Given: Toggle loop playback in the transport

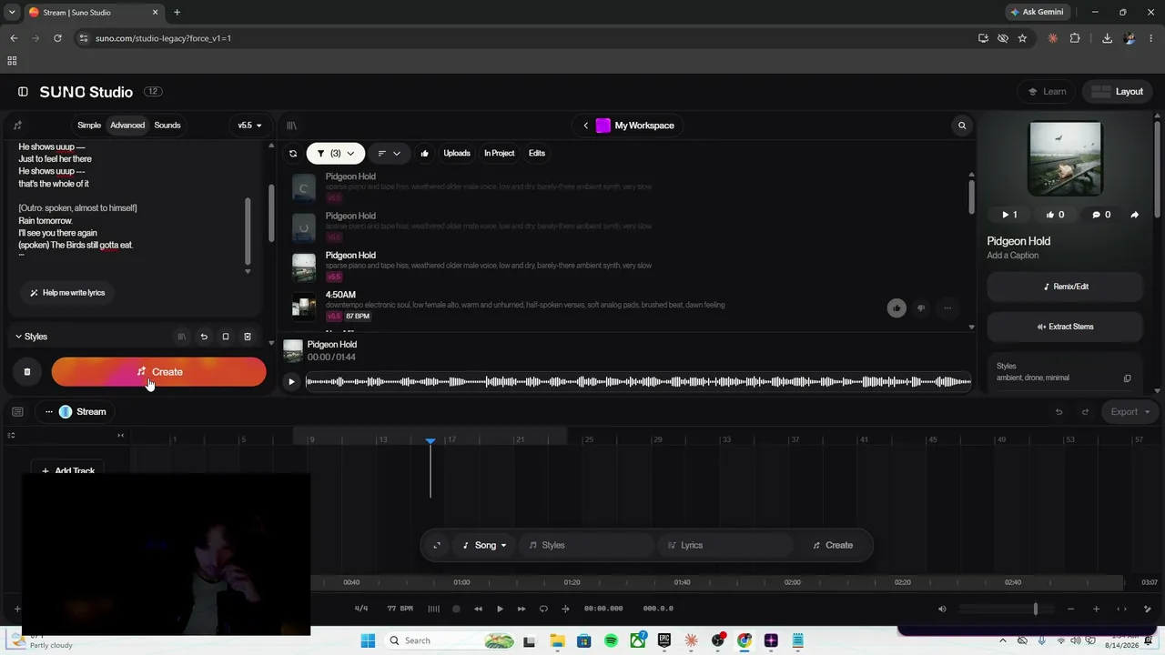Looking at the screenshot, I should 543,609.
